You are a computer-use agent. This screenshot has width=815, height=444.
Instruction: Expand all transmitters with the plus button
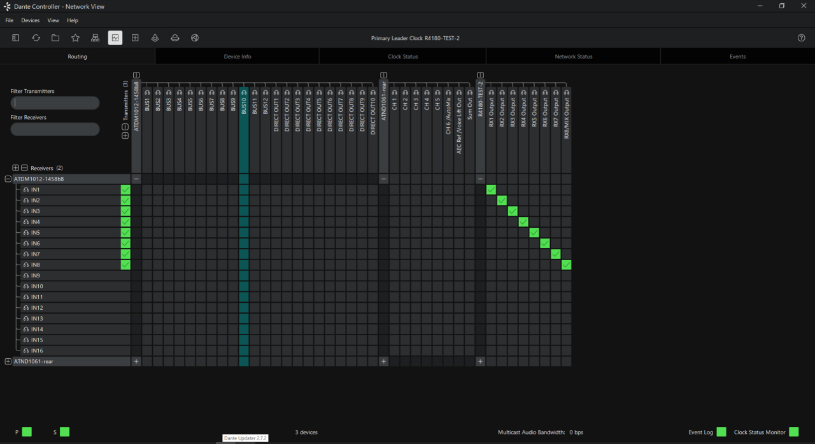125,135
